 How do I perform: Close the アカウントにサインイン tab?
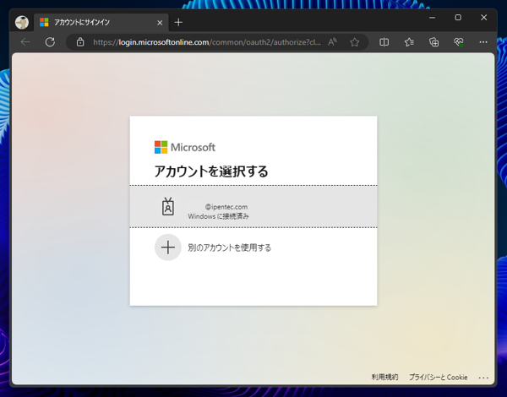[x=160, y=23]
